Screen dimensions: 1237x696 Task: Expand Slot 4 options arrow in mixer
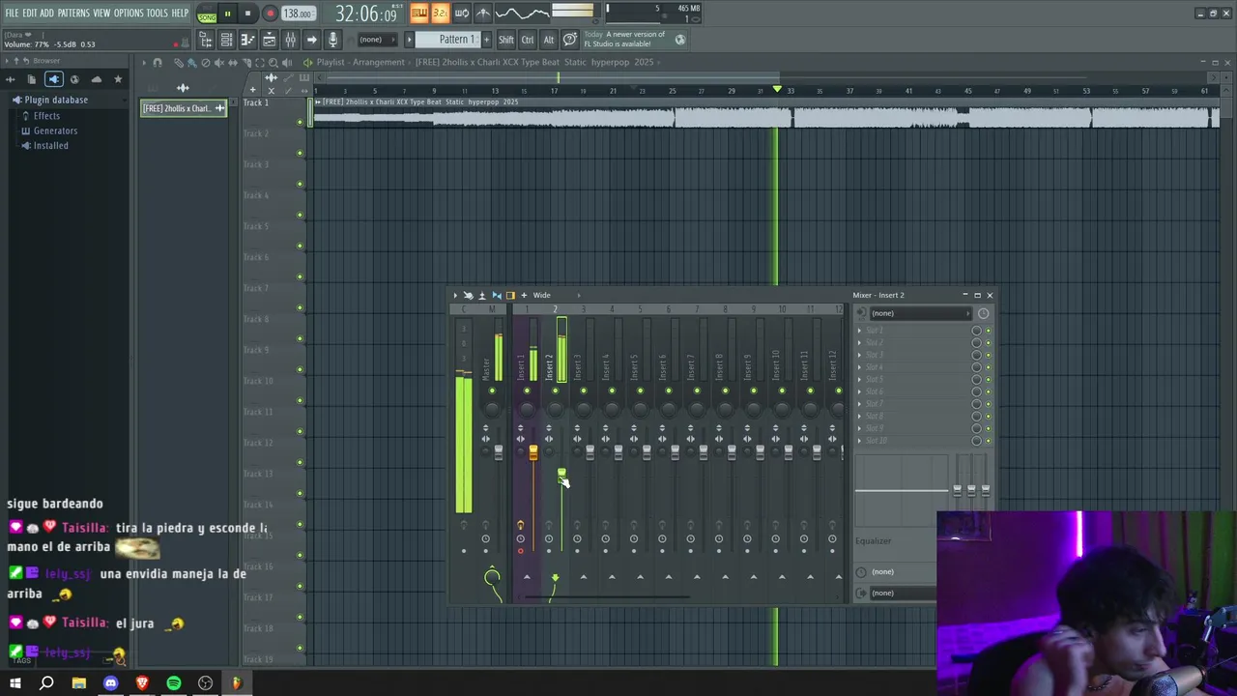point(859,367)
